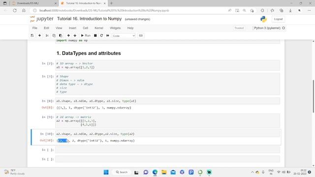Screen dimensions: 315x177
Task: Open the Windows Start menu
Action: pyautogui.click(x=106, y=172)
